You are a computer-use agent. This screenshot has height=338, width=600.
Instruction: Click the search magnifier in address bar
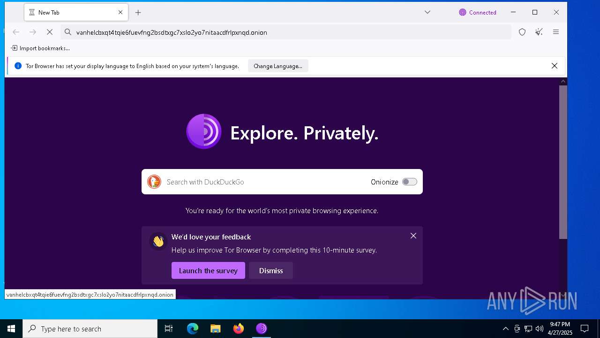(68, 32)
